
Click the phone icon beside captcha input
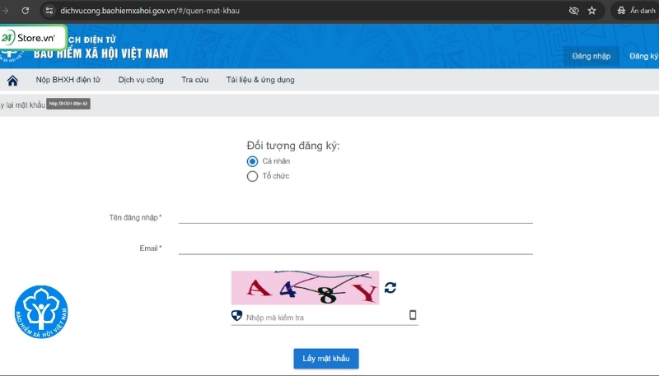point(413,315)
